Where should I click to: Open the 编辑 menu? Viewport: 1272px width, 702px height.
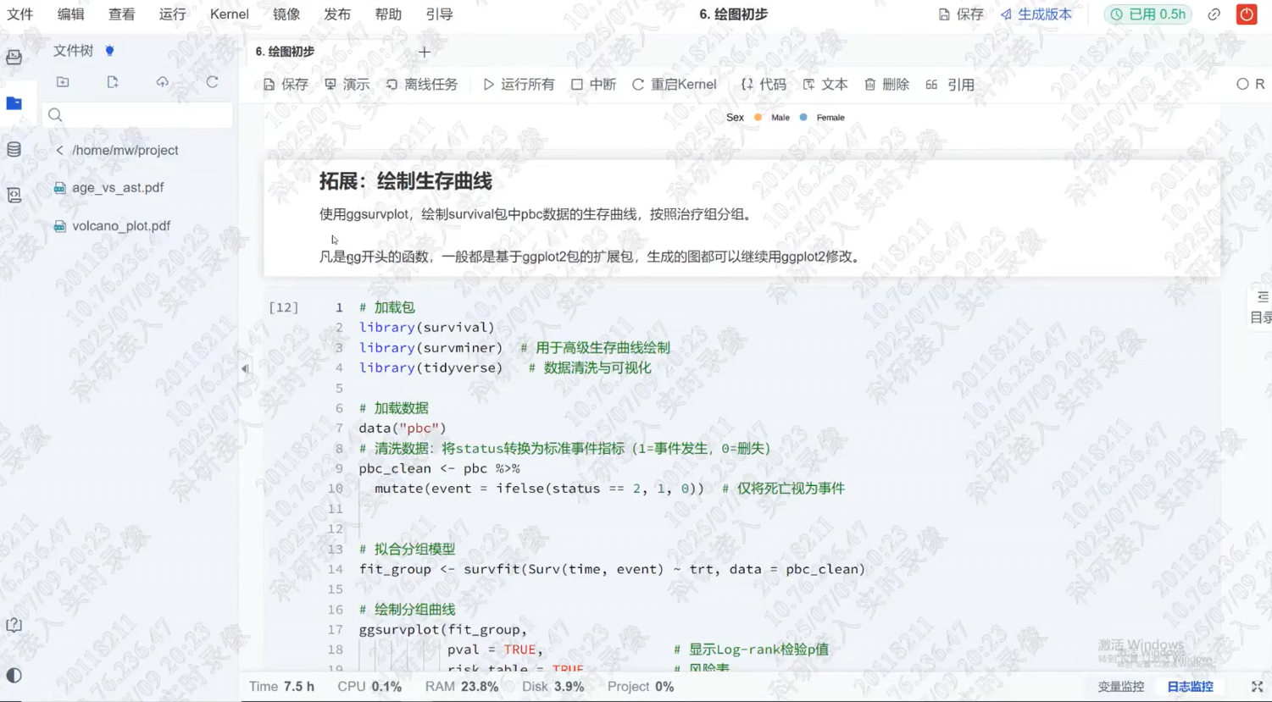click(x=71, y=14)
